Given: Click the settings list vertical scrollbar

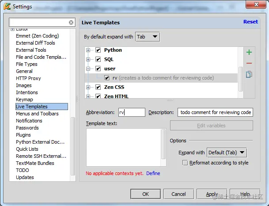Looking at the screenshot, I should [73, 146].
